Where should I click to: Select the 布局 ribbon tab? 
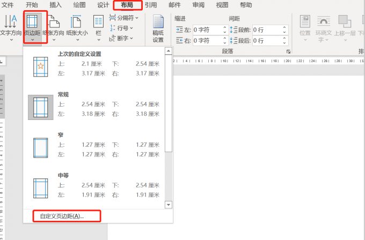click(x=127, y=5)
